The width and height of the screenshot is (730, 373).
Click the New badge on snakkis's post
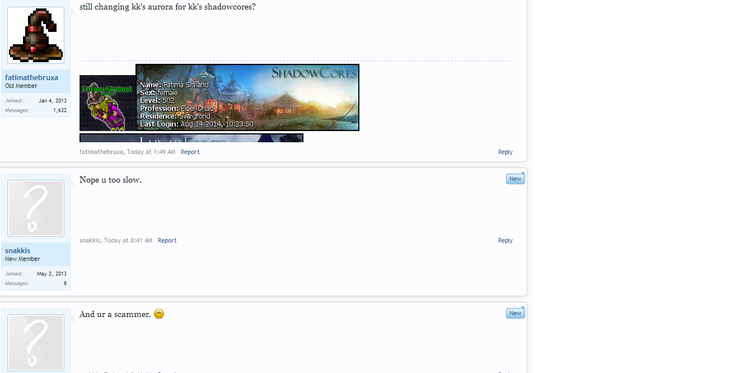515,179
